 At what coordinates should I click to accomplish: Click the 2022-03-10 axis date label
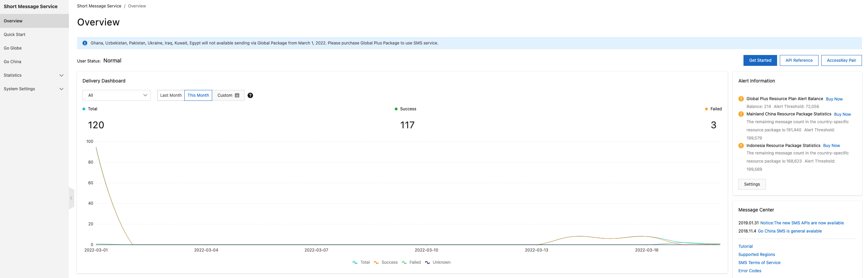coord(426,250)
